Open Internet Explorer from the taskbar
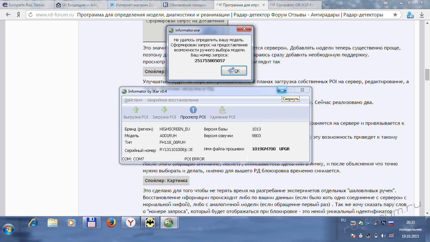Viewport: 430px width, 242px height. coord(33,223)
